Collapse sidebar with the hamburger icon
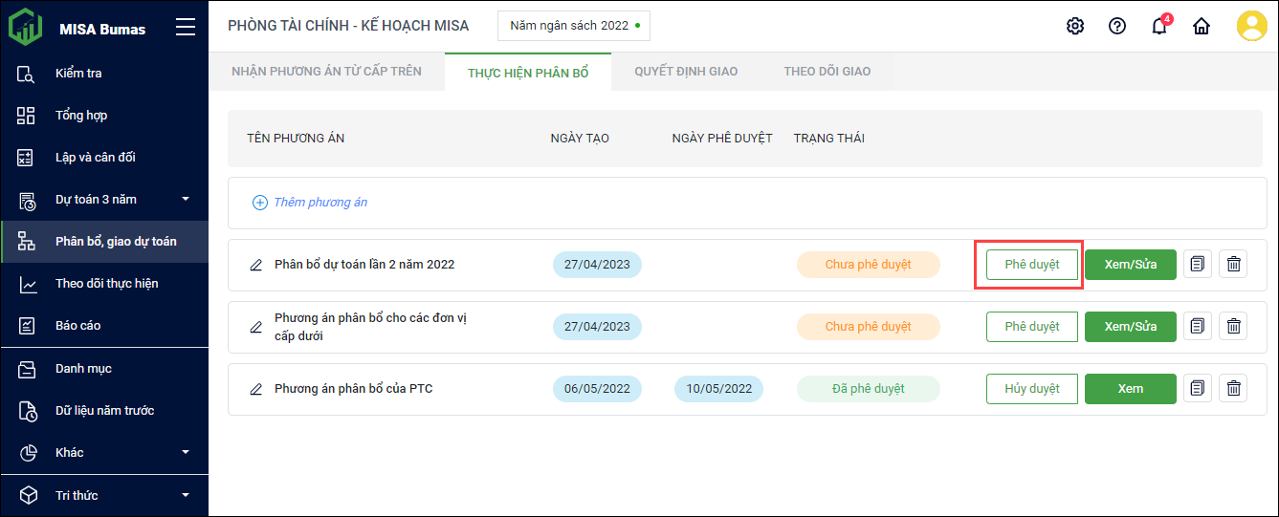Image resolution: width=1279 pixels, height=517 pixels. point(186,28)
